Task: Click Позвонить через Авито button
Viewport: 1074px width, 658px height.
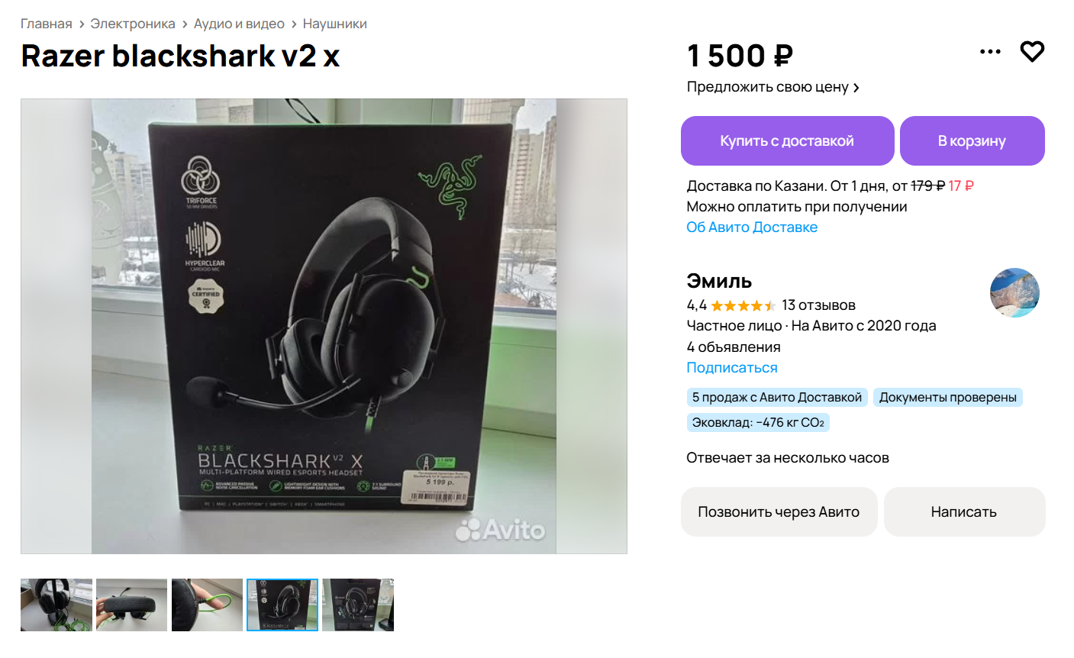Action: point(779,511)
